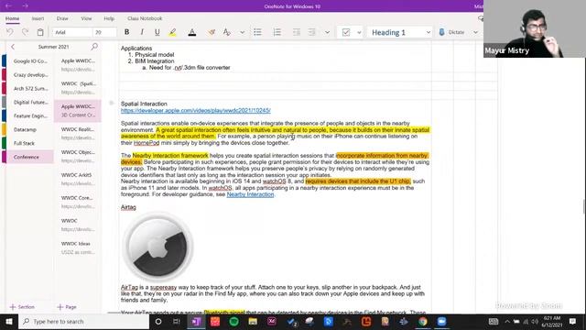The height and width of the screenshot is (330, 586).
Task: Open page with 3D Content Cr subtitle
Action: point(78,111)
